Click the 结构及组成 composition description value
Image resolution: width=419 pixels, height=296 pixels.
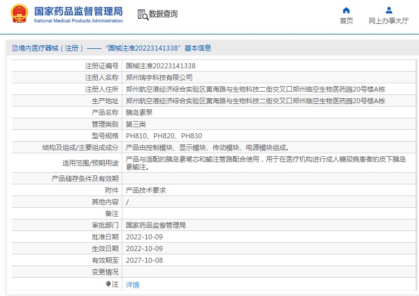click(x=208, y=148)
